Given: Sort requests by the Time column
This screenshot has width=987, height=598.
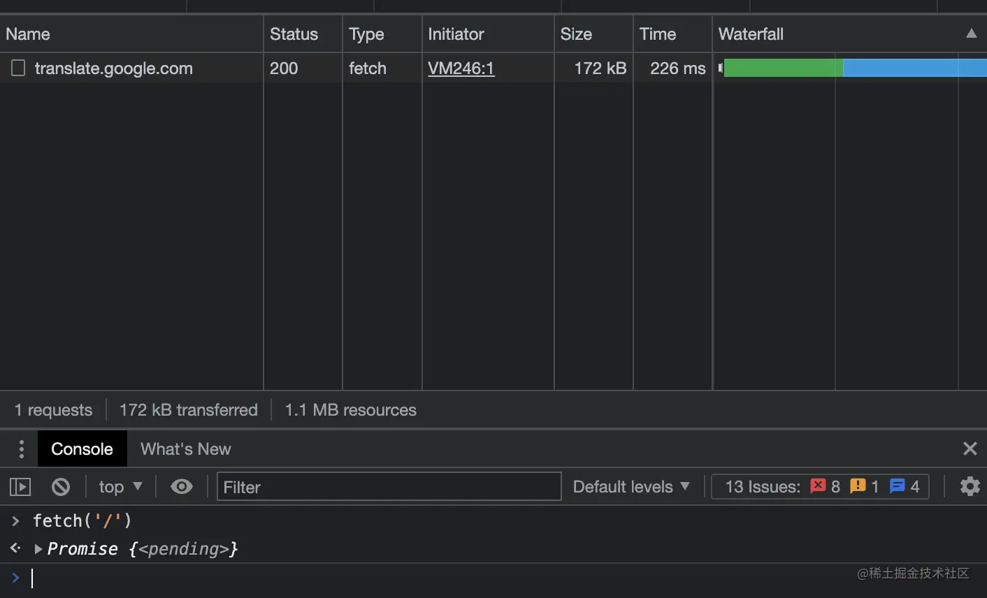Looking at the screenshot, I should click(x=672, y=34).
